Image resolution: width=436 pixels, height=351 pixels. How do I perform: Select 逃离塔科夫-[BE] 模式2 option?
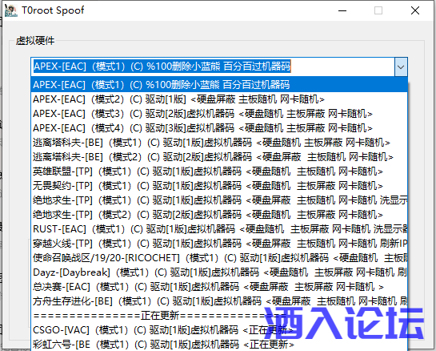click(x=219, y=157)
